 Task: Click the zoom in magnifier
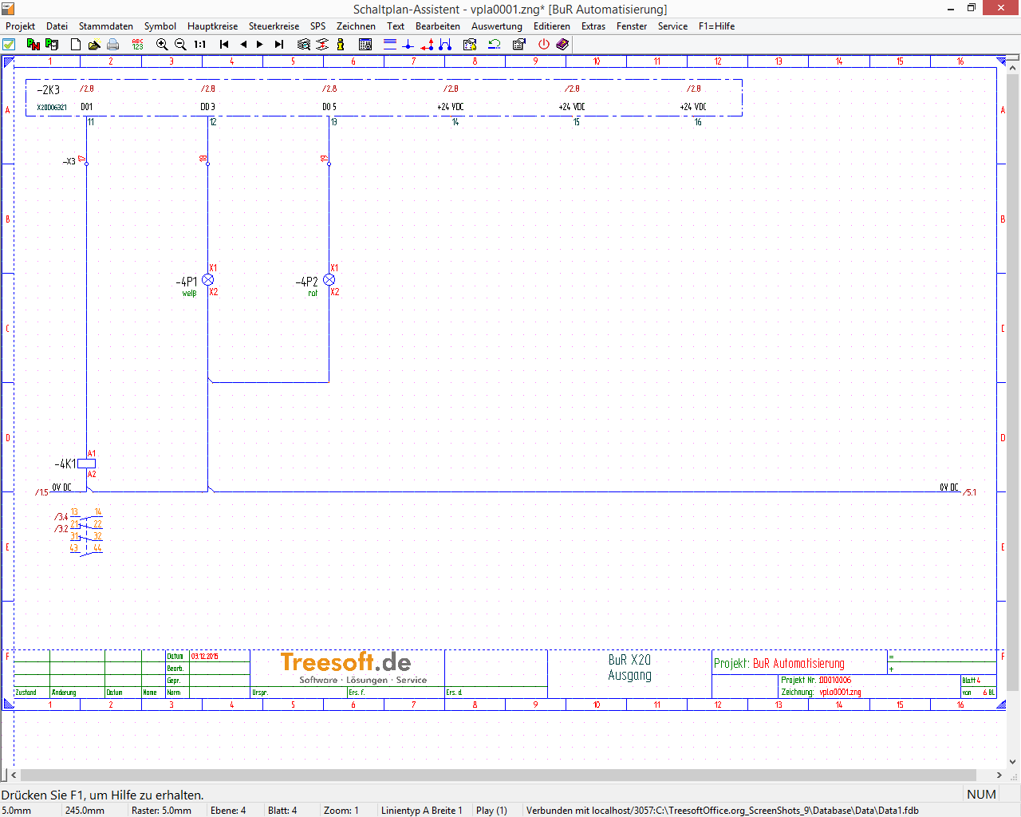pos(162,45)
